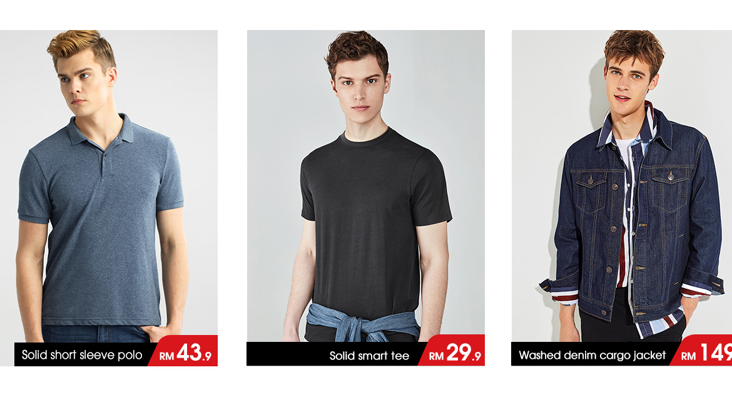The image size is (732, 397).
Task: Click the denim shirt tied around waist
Action: coord(362,322)
